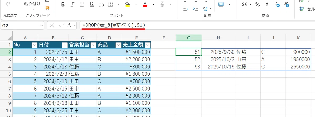Click cell styles (セル) icon

coord(302,9)
